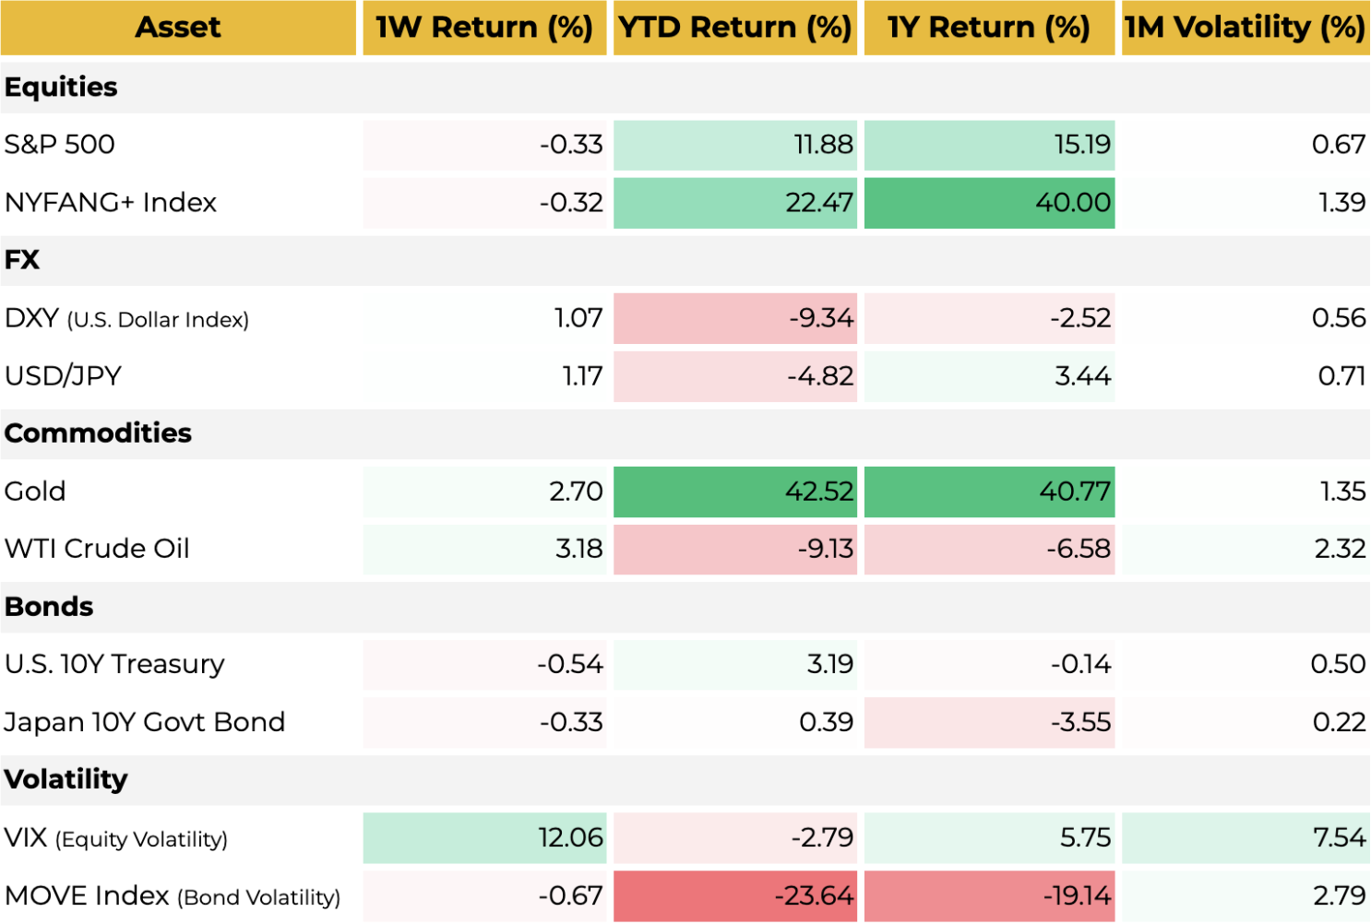Viewport: 1371px width, 924px height.
Task: Click the Asset column header
Action: coord(178,28)
